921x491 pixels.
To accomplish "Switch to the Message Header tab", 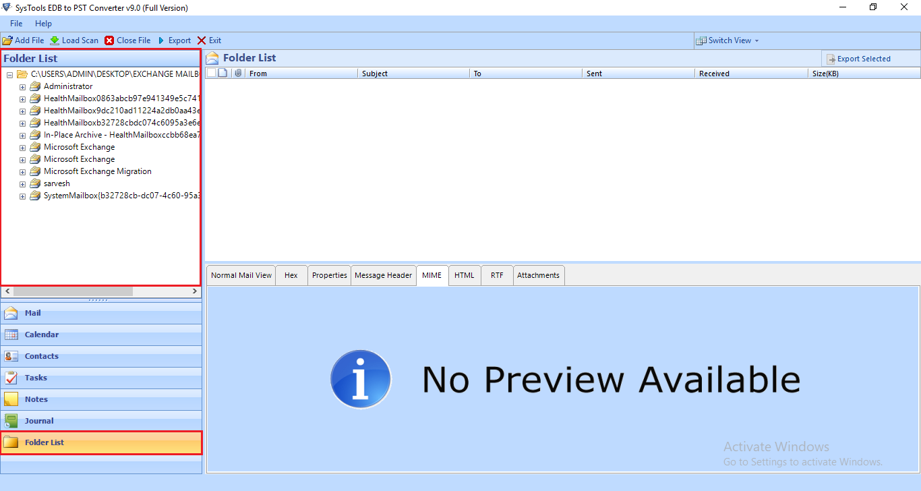I will click(383, 275).
